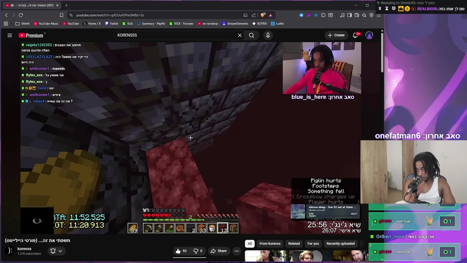This screenshot has height=263, width=467.
Task: Click the video player area
Action: pos(190,138)
